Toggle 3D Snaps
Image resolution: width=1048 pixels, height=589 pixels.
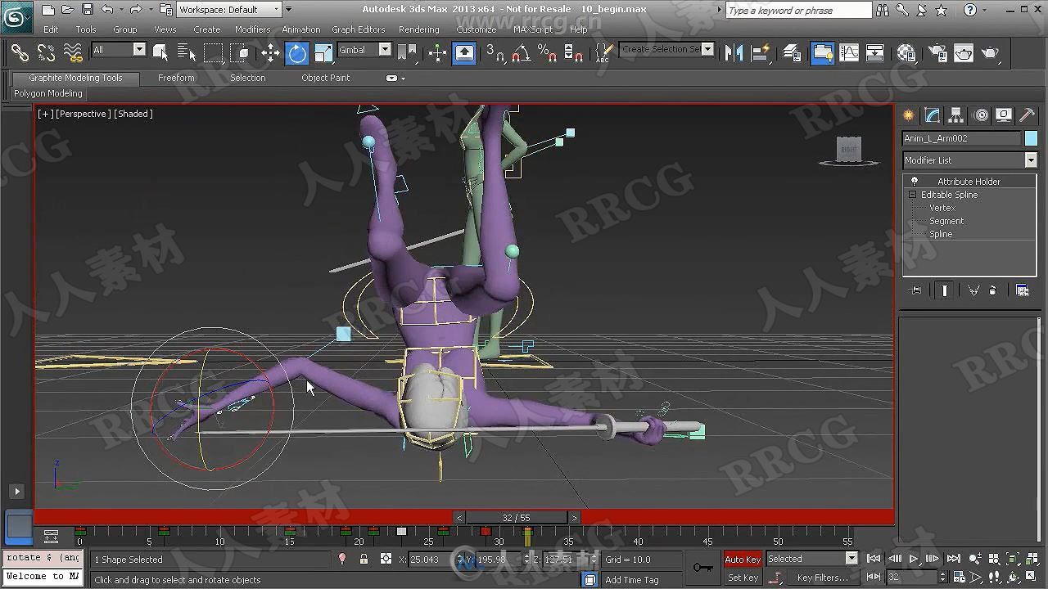[495, 53]
